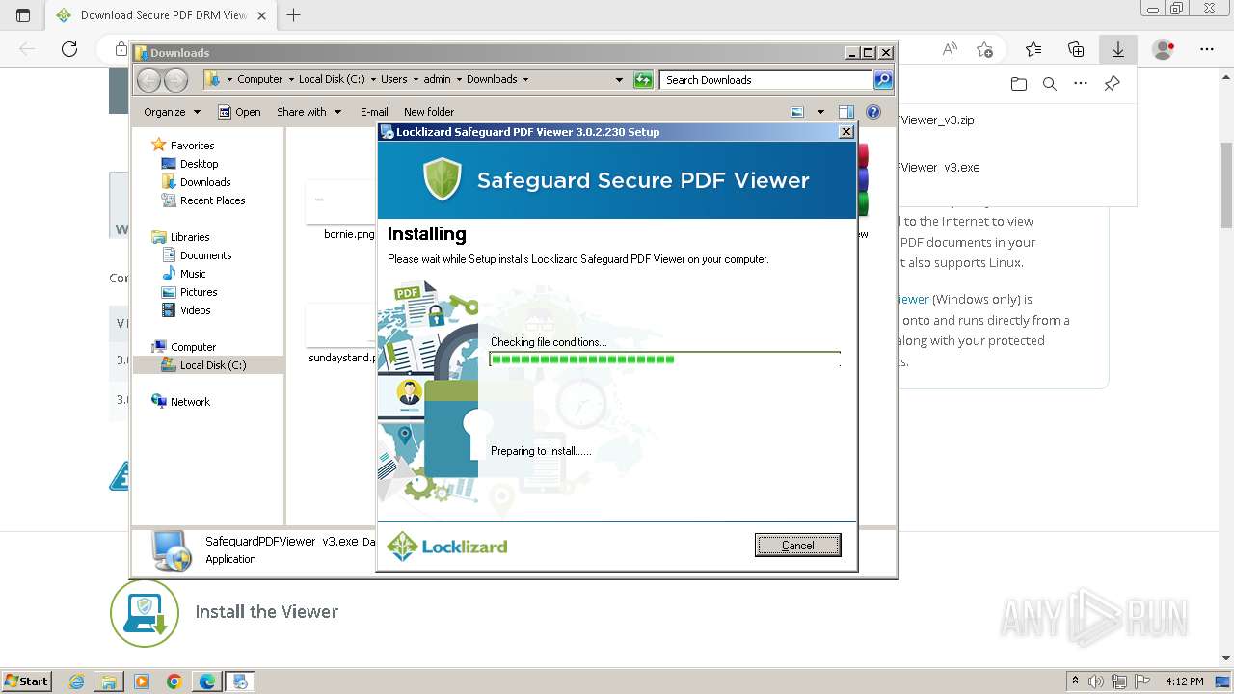Screen dimensions: 1234x694
Task: Select Computer in the address breadcrumb
Action: pos(260,79)
